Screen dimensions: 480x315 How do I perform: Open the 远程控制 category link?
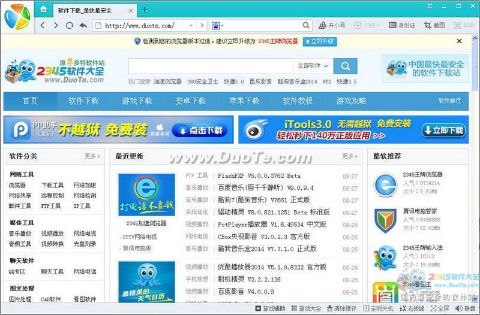(52, 196)
